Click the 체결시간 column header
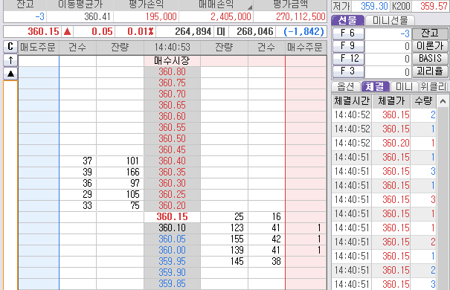The height and width of the screenshot is (290, 450). point(352,101)
